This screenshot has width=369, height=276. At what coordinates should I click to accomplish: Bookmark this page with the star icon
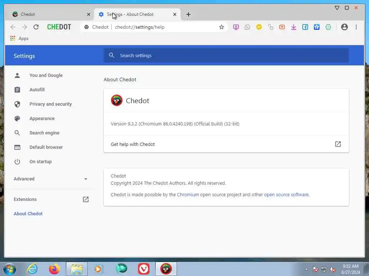click(x=222, y=27)
